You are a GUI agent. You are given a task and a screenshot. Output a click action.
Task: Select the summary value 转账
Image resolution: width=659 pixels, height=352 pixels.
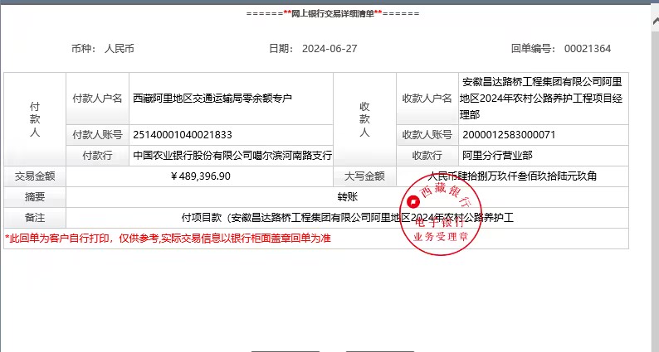pos(347,197)
